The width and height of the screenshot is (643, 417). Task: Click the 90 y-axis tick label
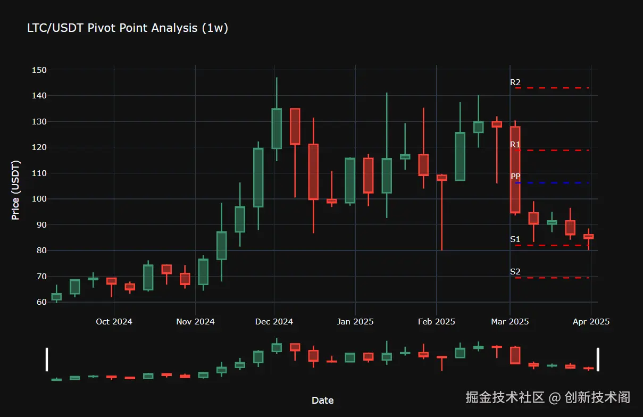click(42, 225)
